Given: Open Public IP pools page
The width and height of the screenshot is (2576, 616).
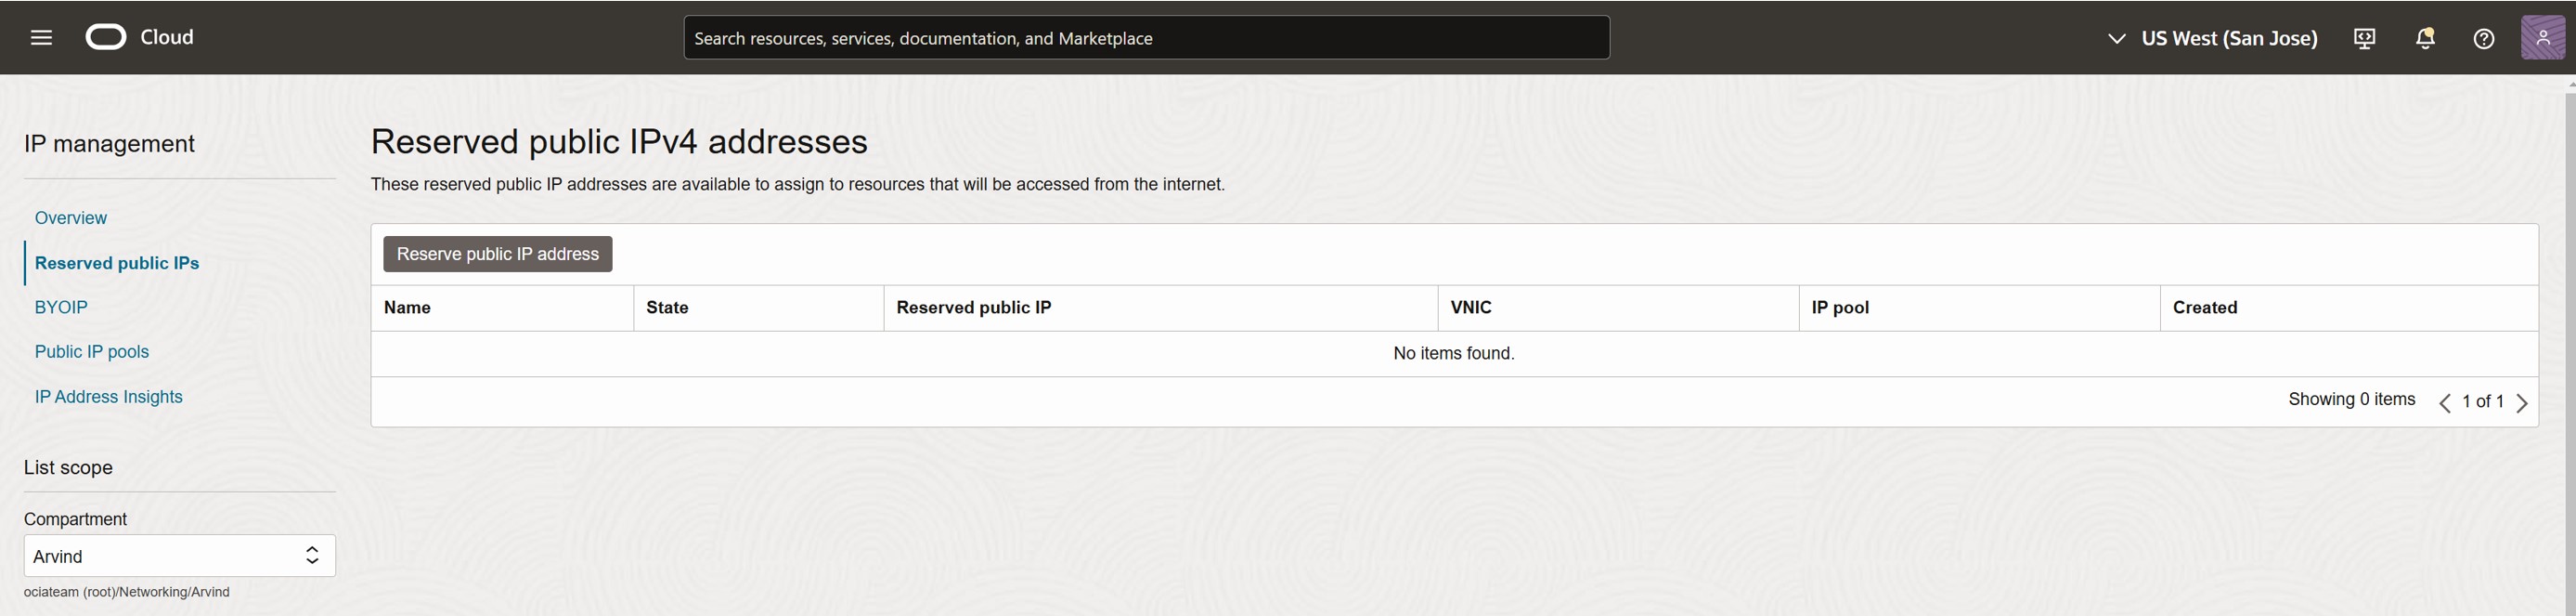Looking at the screenshot, I should coord(92,351).
